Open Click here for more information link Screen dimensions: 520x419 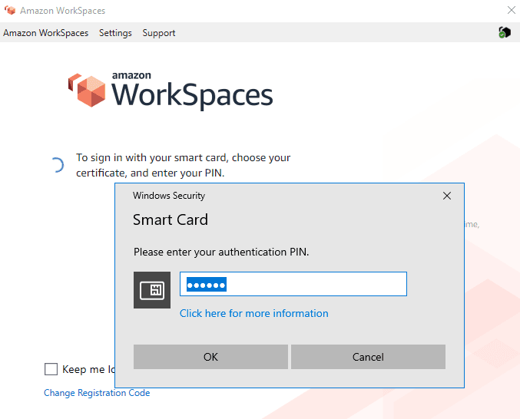254,313
